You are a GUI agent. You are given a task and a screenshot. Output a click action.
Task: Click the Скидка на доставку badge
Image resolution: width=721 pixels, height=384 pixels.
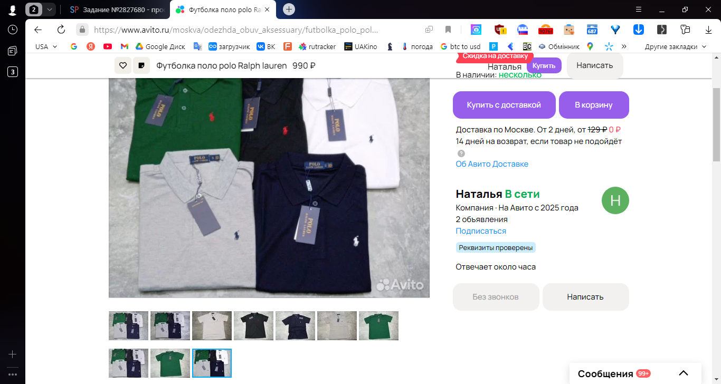[x=495, y=56]
